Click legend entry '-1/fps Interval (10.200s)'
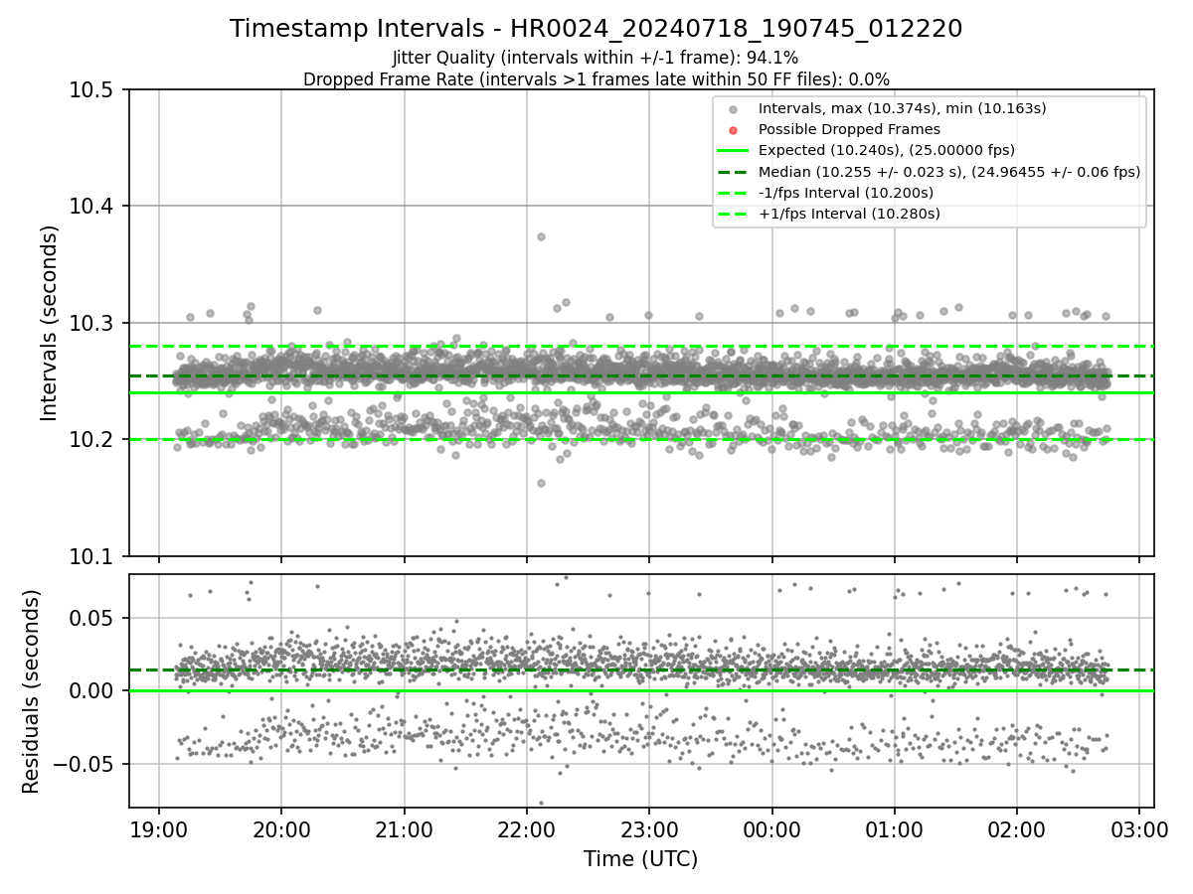1193x894 pixels. [845, 193]
